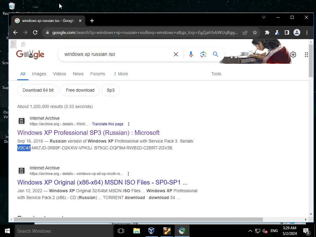Click the muted volume tray icon

pyautogui.click(x=265, y=231)
